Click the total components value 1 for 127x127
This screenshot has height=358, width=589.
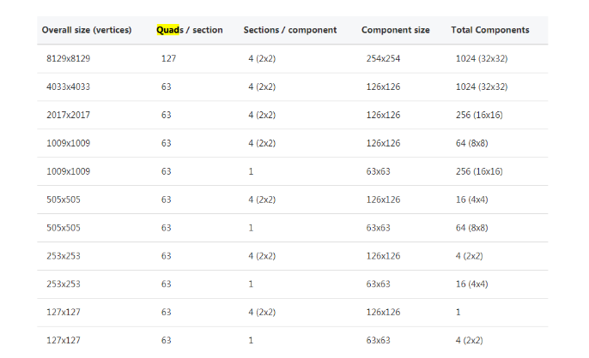coord(458,312)
